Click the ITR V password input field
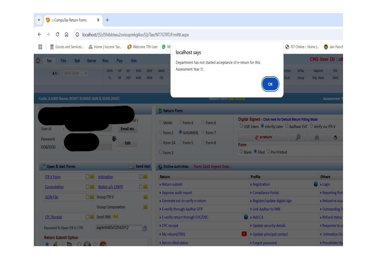 [118, 228]
